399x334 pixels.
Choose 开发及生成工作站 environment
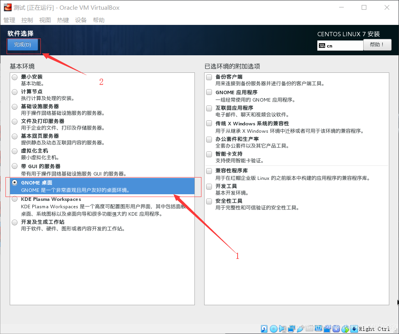15,222
